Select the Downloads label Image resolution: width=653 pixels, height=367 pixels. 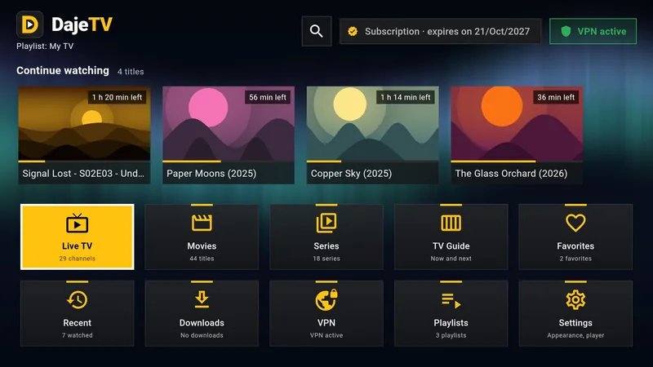(202, 323)
